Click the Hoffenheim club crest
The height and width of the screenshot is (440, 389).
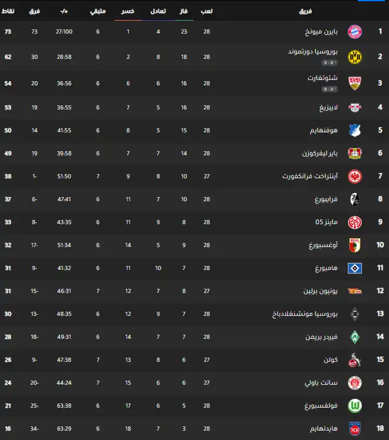click(355, 130)
